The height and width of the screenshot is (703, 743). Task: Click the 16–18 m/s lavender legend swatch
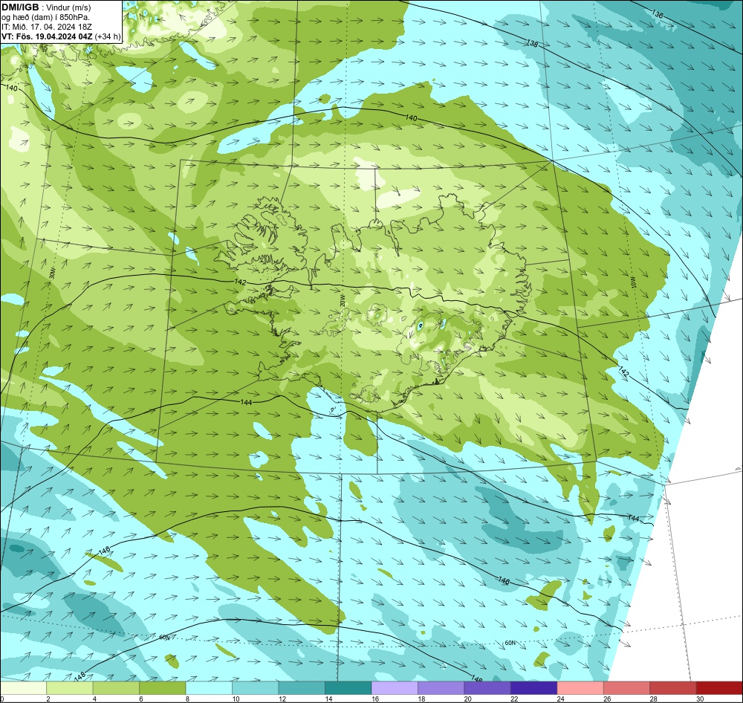tap(395, 688)
